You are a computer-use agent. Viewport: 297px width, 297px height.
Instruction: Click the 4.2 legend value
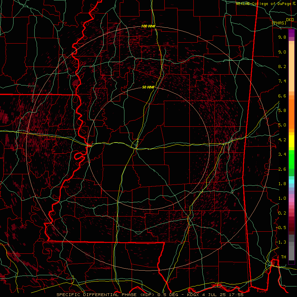(282, 140)
